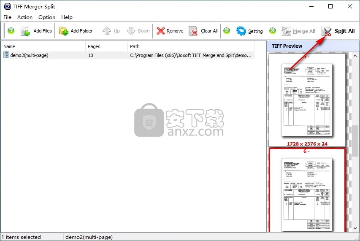This screenshot has width=360, height=241.
Task: Sort list by Pages column header
Action: pyautogui.click(x=106, y=46)
